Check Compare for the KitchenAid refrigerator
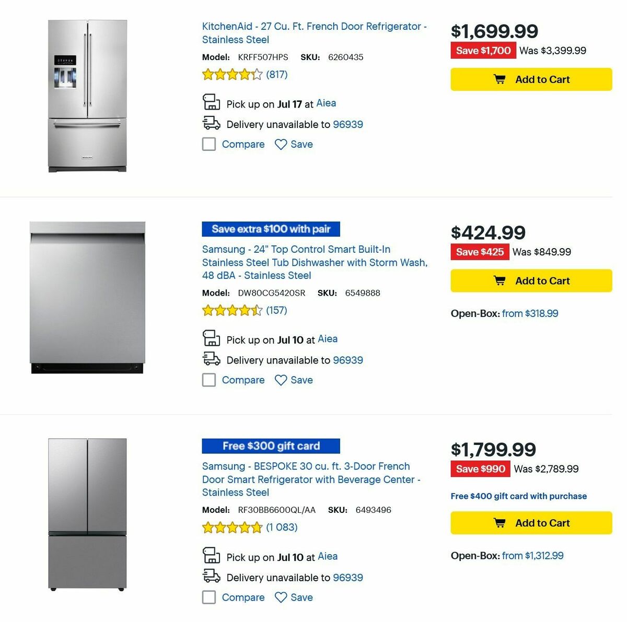Viewport: 627px width, 622px height. [x=209, y=144]
